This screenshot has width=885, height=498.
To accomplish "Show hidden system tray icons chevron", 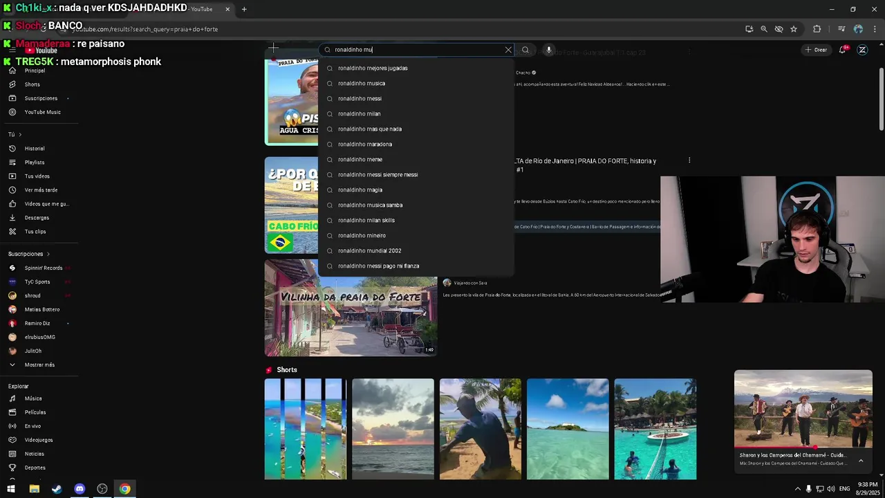I will [797, 489].
